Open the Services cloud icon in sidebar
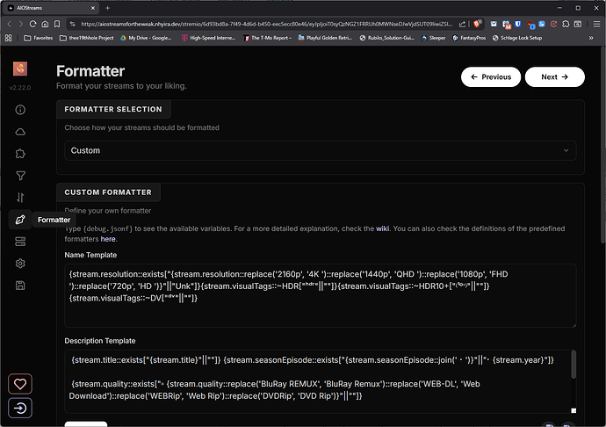The image size is (606, 427). point(20,132)
